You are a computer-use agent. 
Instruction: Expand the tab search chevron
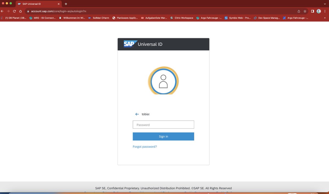click(x=325, y=4)
